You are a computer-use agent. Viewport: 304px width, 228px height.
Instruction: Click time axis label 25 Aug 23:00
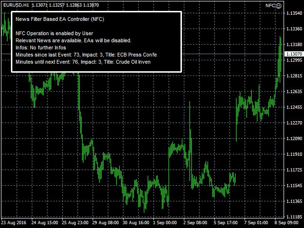tap(75, 223)
